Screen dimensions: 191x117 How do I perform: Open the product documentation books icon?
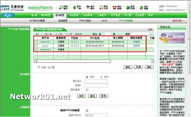88,7
